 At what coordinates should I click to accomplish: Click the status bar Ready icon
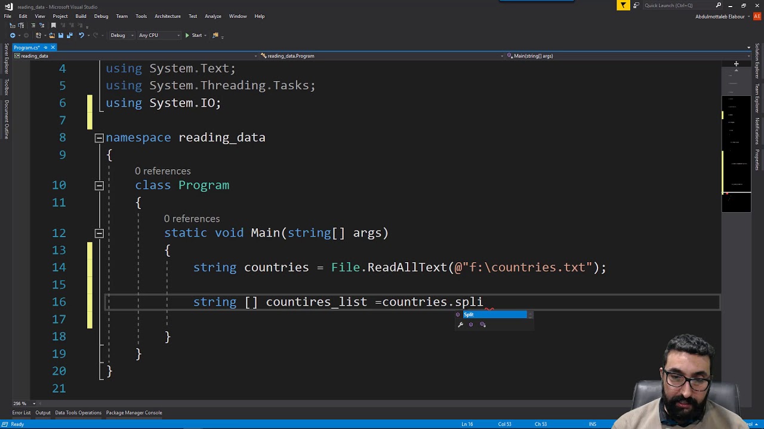coord(5,424)
